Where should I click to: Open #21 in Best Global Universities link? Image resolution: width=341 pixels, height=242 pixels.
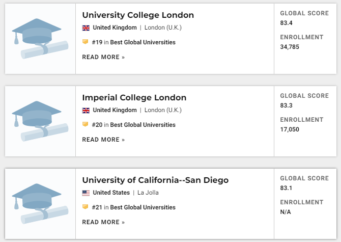click(x=133, y=207)
